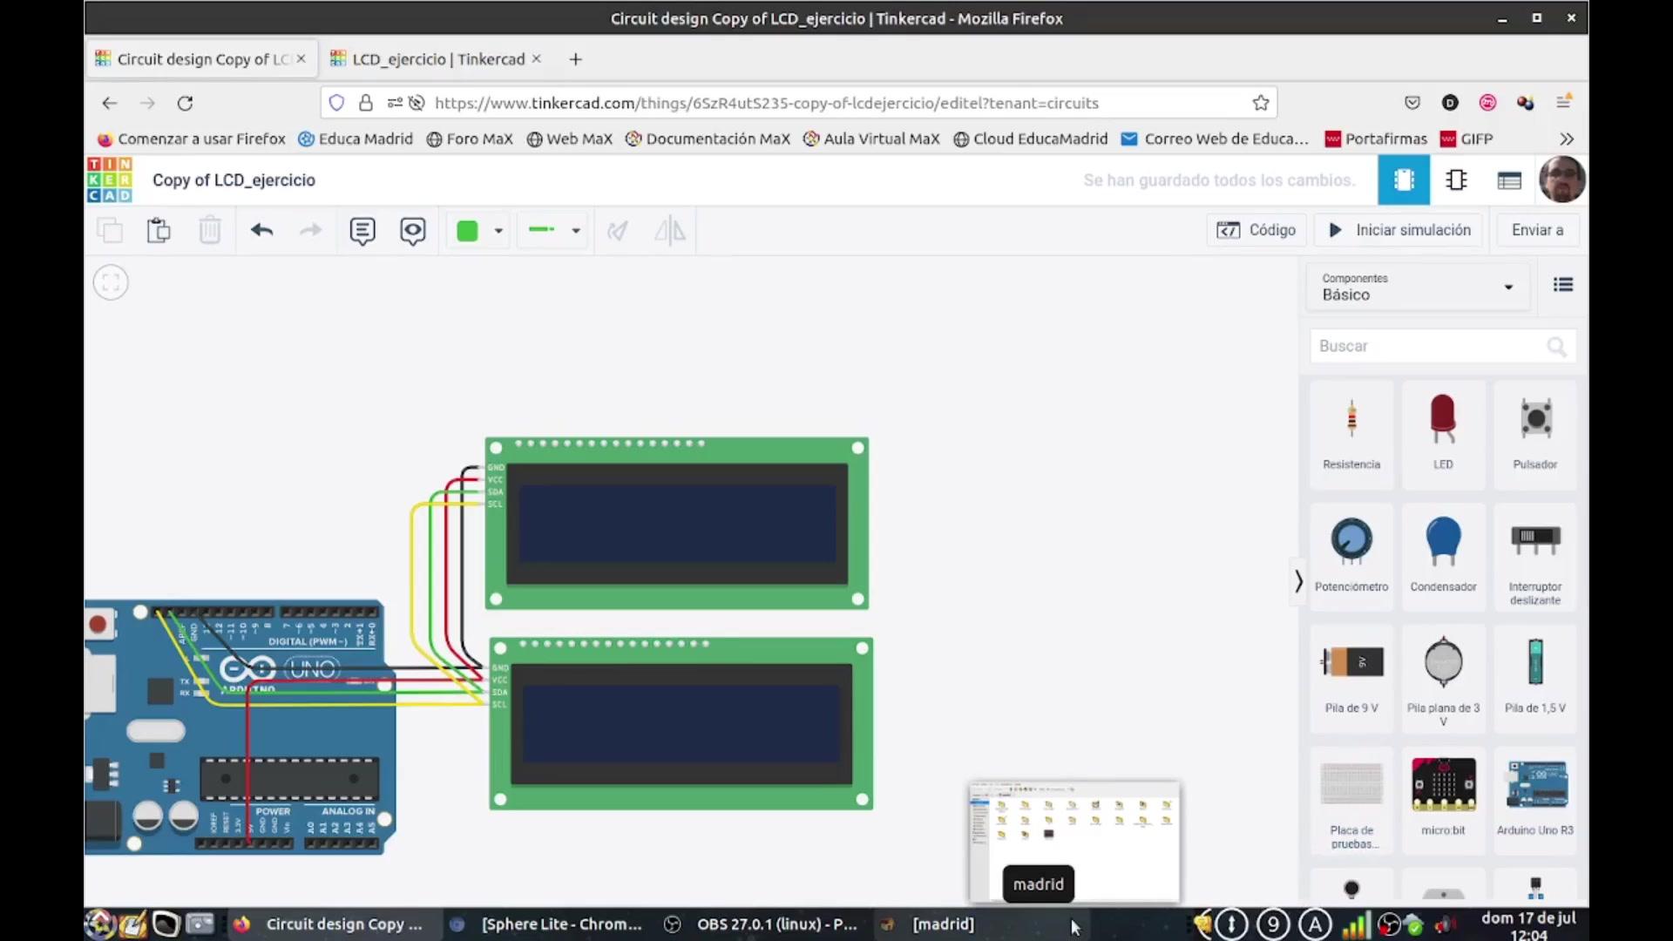The width and height of the screenshot is (1673, 941).
Task: Collapse the components panel chevron
Action: point(1298,581)
